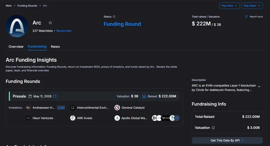Open Apollo Global Ma... investor name
The image size is (270, 146).
tap(134, 118)
